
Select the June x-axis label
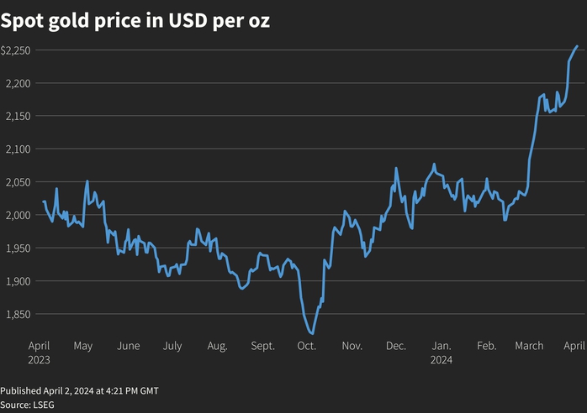[129, 346]
